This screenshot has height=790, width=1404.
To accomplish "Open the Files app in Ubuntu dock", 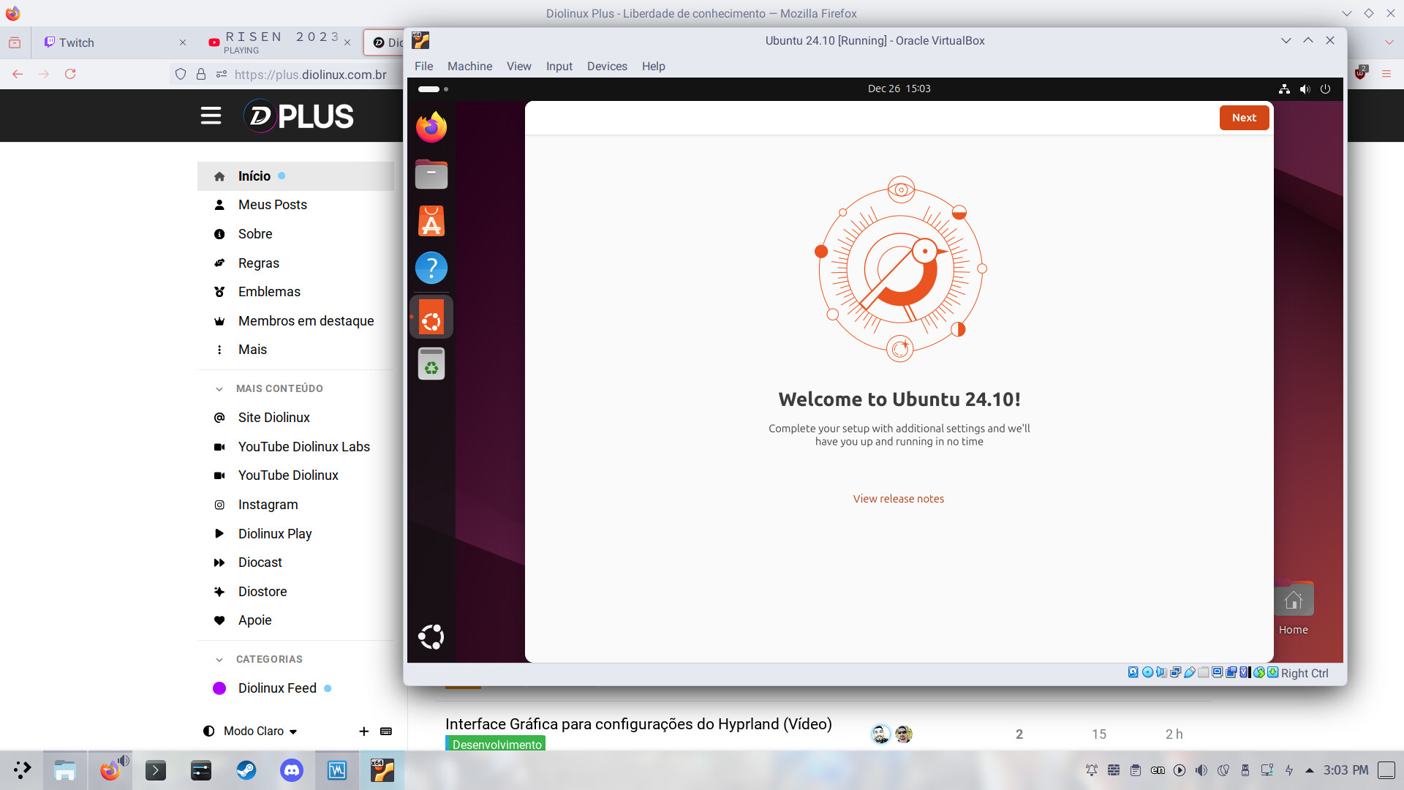I will (x=431, y=175).
